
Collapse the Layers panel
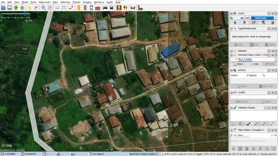231,13
